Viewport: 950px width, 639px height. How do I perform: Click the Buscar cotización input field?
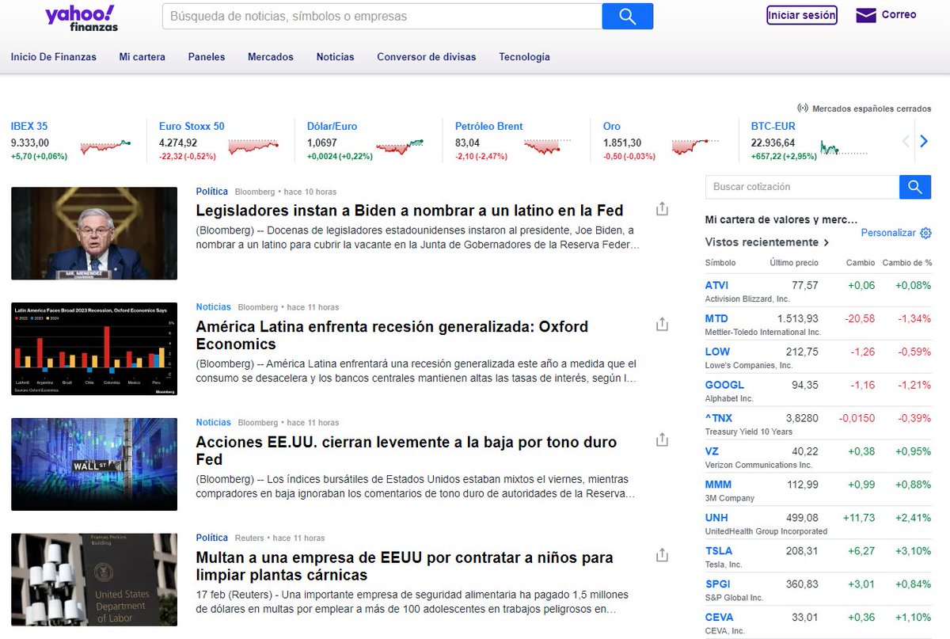coord(802,187)
